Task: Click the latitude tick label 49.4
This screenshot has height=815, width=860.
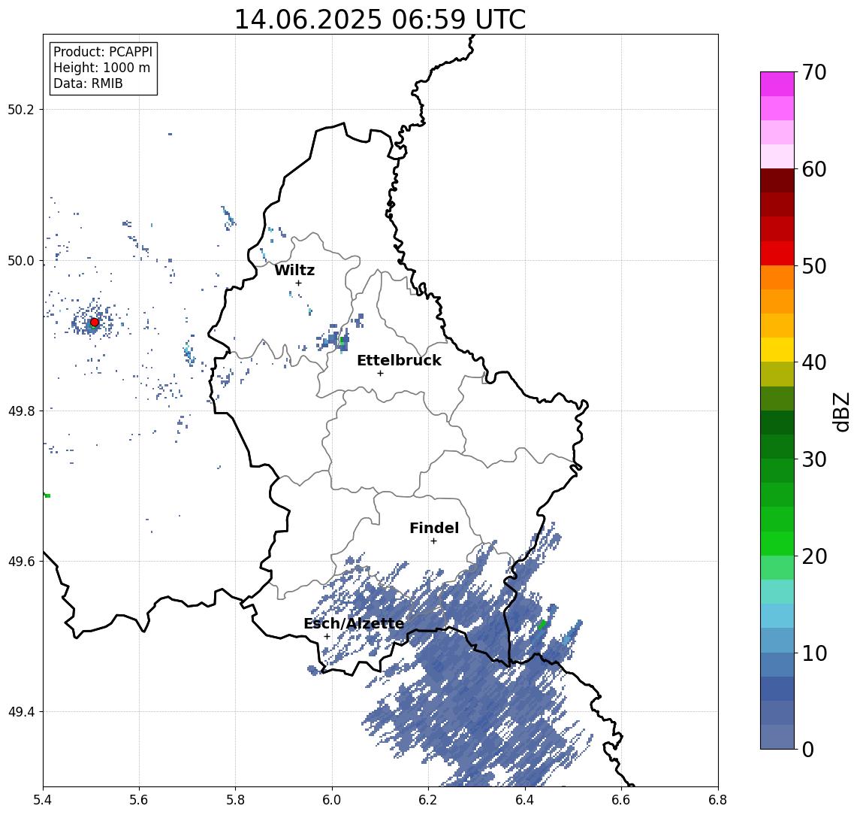Action: click(21, 712)
